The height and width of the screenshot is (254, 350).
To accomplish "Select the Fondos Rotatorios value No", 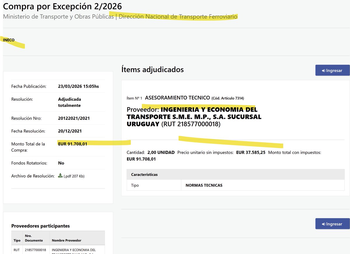I will click(61, 163).
